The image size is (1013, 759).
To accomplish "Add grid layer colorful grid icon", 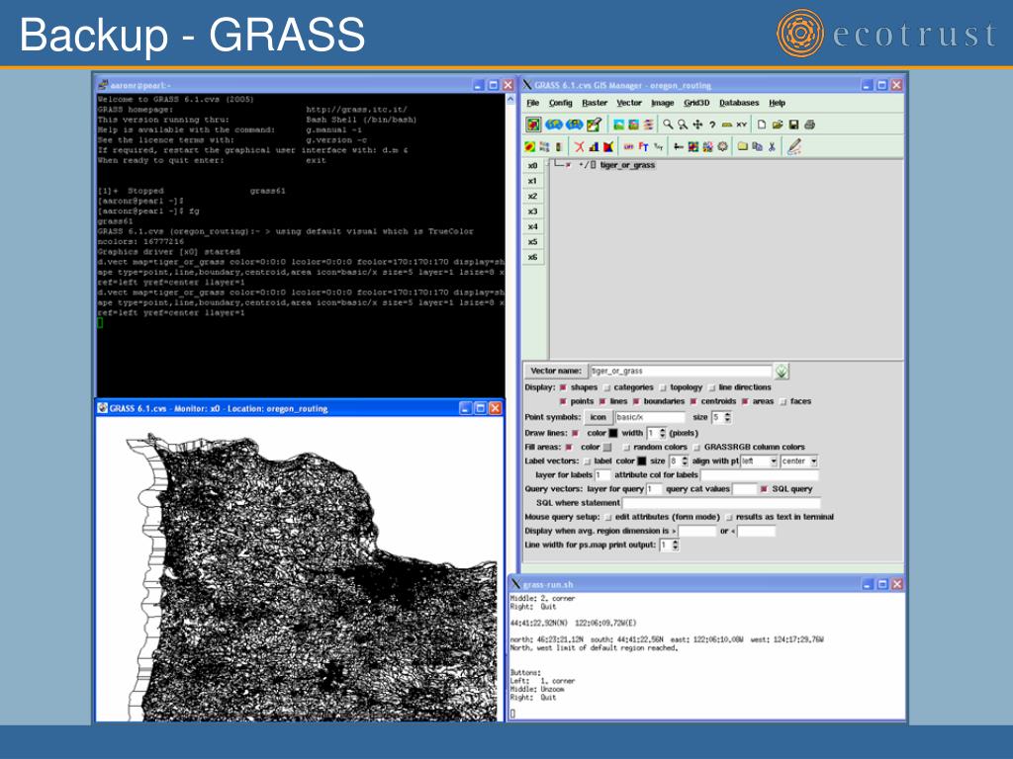I will tap(693, 146).
